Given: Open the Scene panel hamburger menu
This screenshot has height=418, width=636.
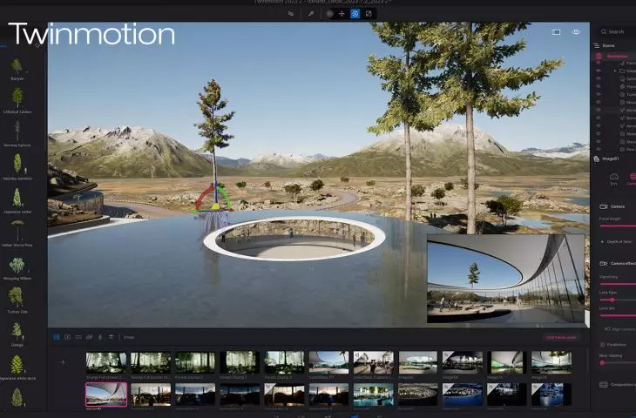Looking at the screenshot, I should 596,46.
